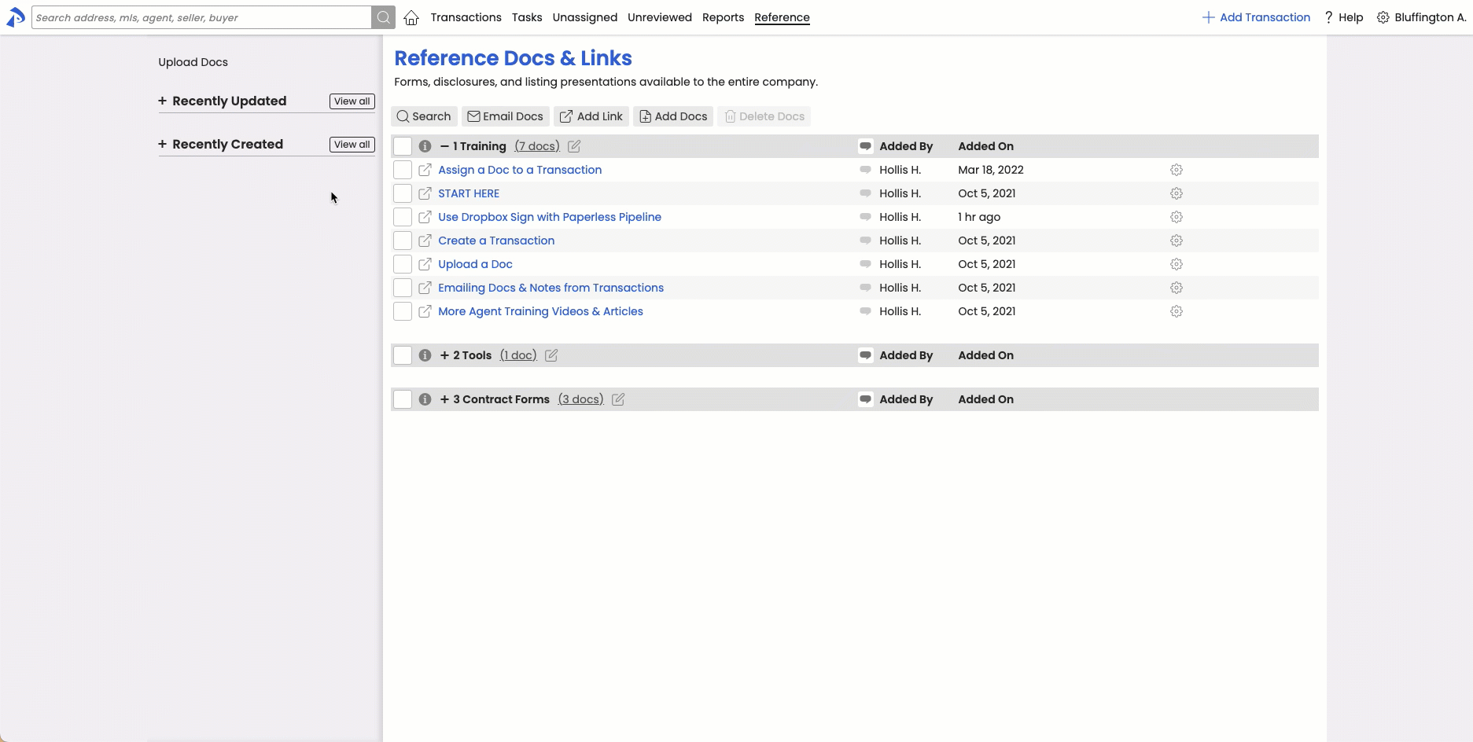View all Recently Updated docs
The image size is (1473, 742).
pos(352,101)
